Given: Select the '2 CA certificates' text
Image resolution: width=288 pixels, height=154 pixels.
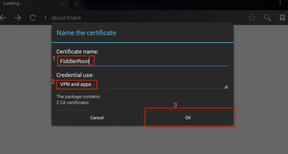Looking at the screenshot, I should (x=73, y=103).
